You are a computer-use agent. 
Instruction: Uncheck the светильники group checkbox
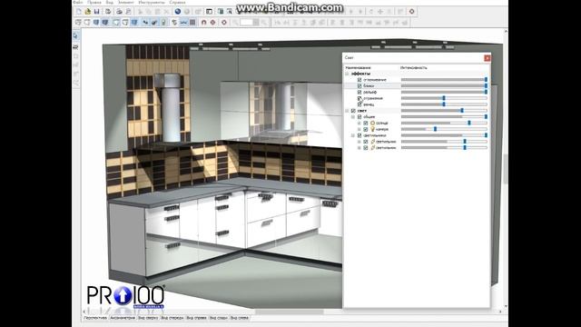(359, 135)
